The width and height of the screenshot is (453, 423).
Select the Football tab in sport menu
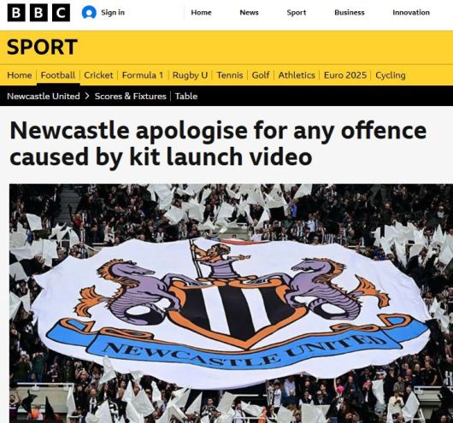58,75
